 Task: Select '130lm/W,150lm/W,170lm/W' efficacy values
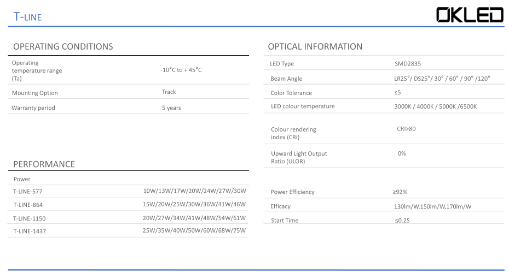433,206
